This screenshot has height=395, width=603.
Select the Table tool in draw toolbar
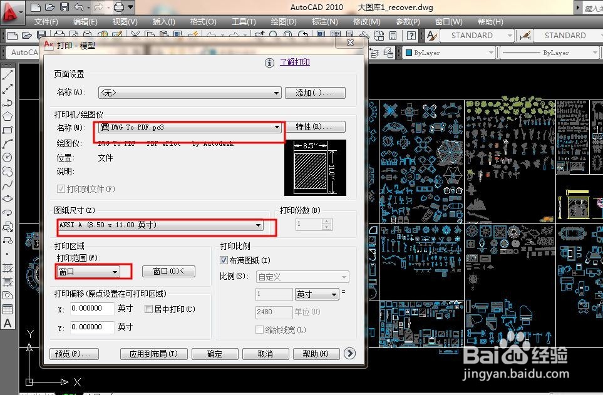pyautogui.click(x=8, y=309)
